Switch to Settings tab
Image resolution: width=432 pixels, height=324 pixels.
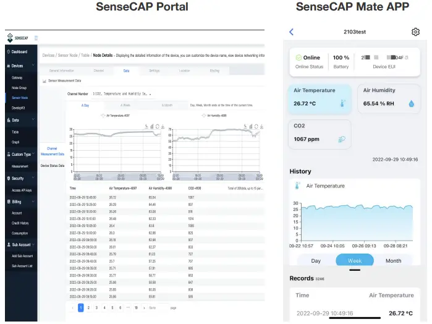[x=155, y=70]
